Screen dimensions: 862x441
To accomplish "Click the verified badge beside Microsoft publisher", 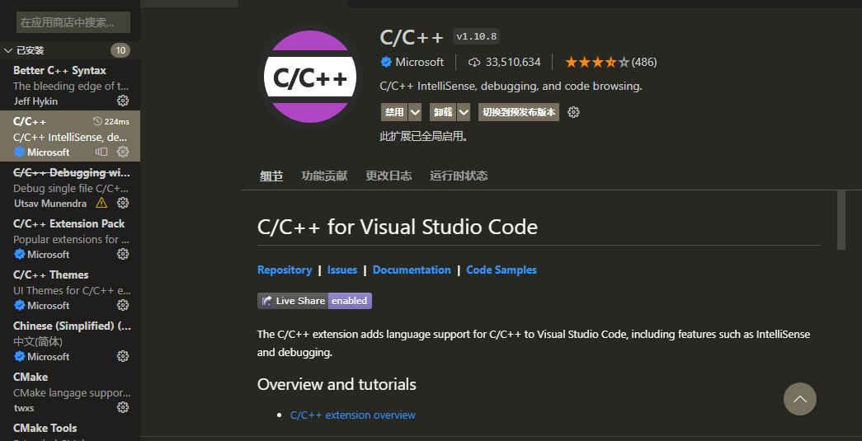I will click(x=386, y=62).
